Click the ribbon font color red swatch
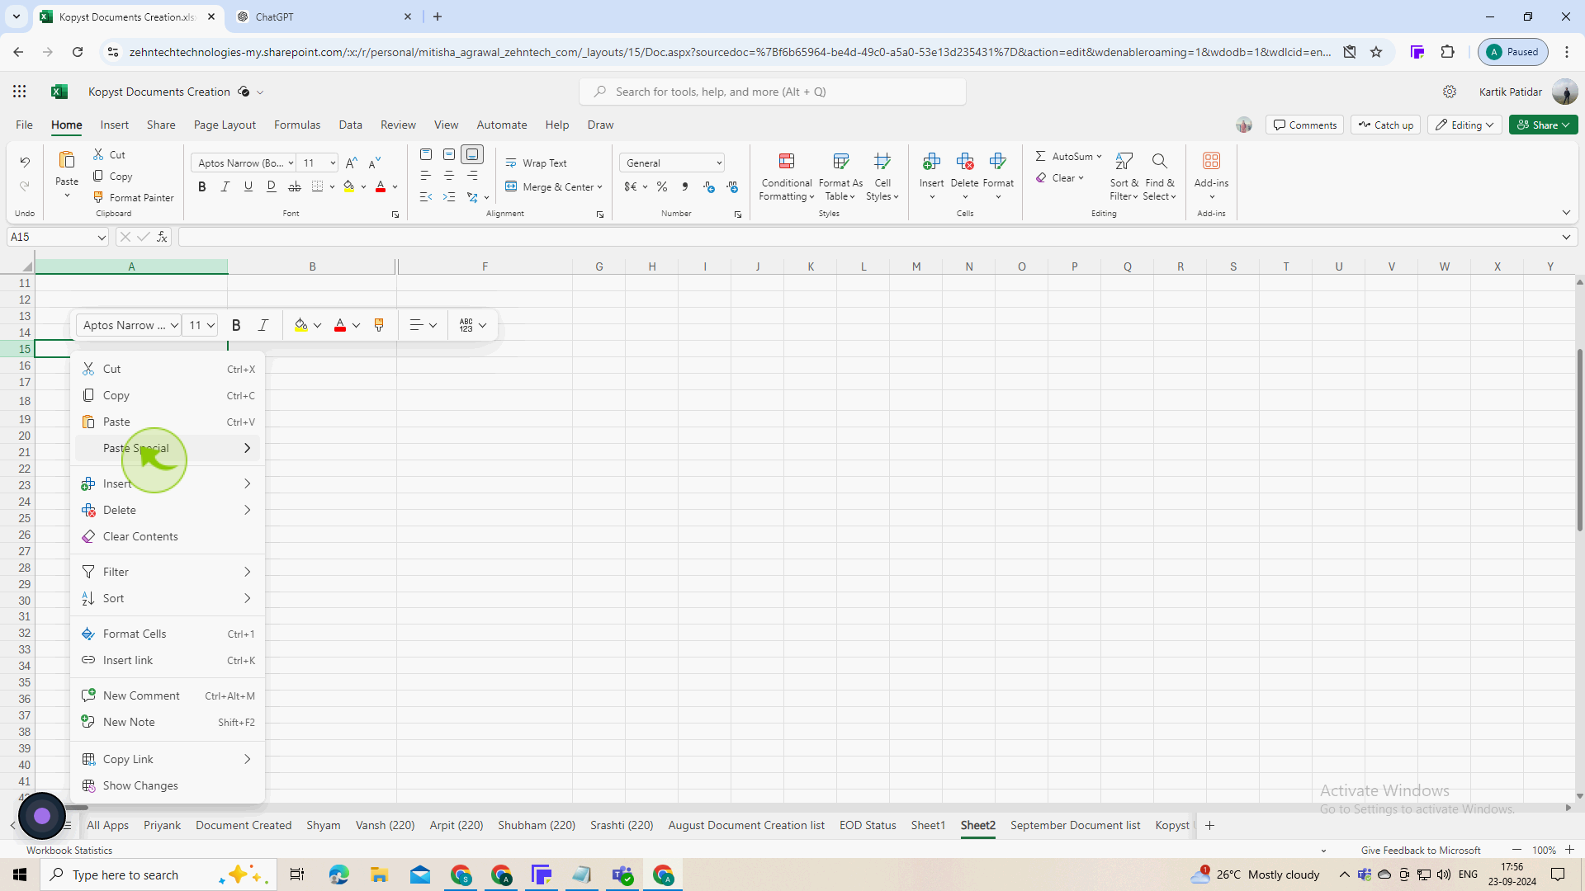The height and width of the screenshot is (891, 1585). click(x=381, y=187)
